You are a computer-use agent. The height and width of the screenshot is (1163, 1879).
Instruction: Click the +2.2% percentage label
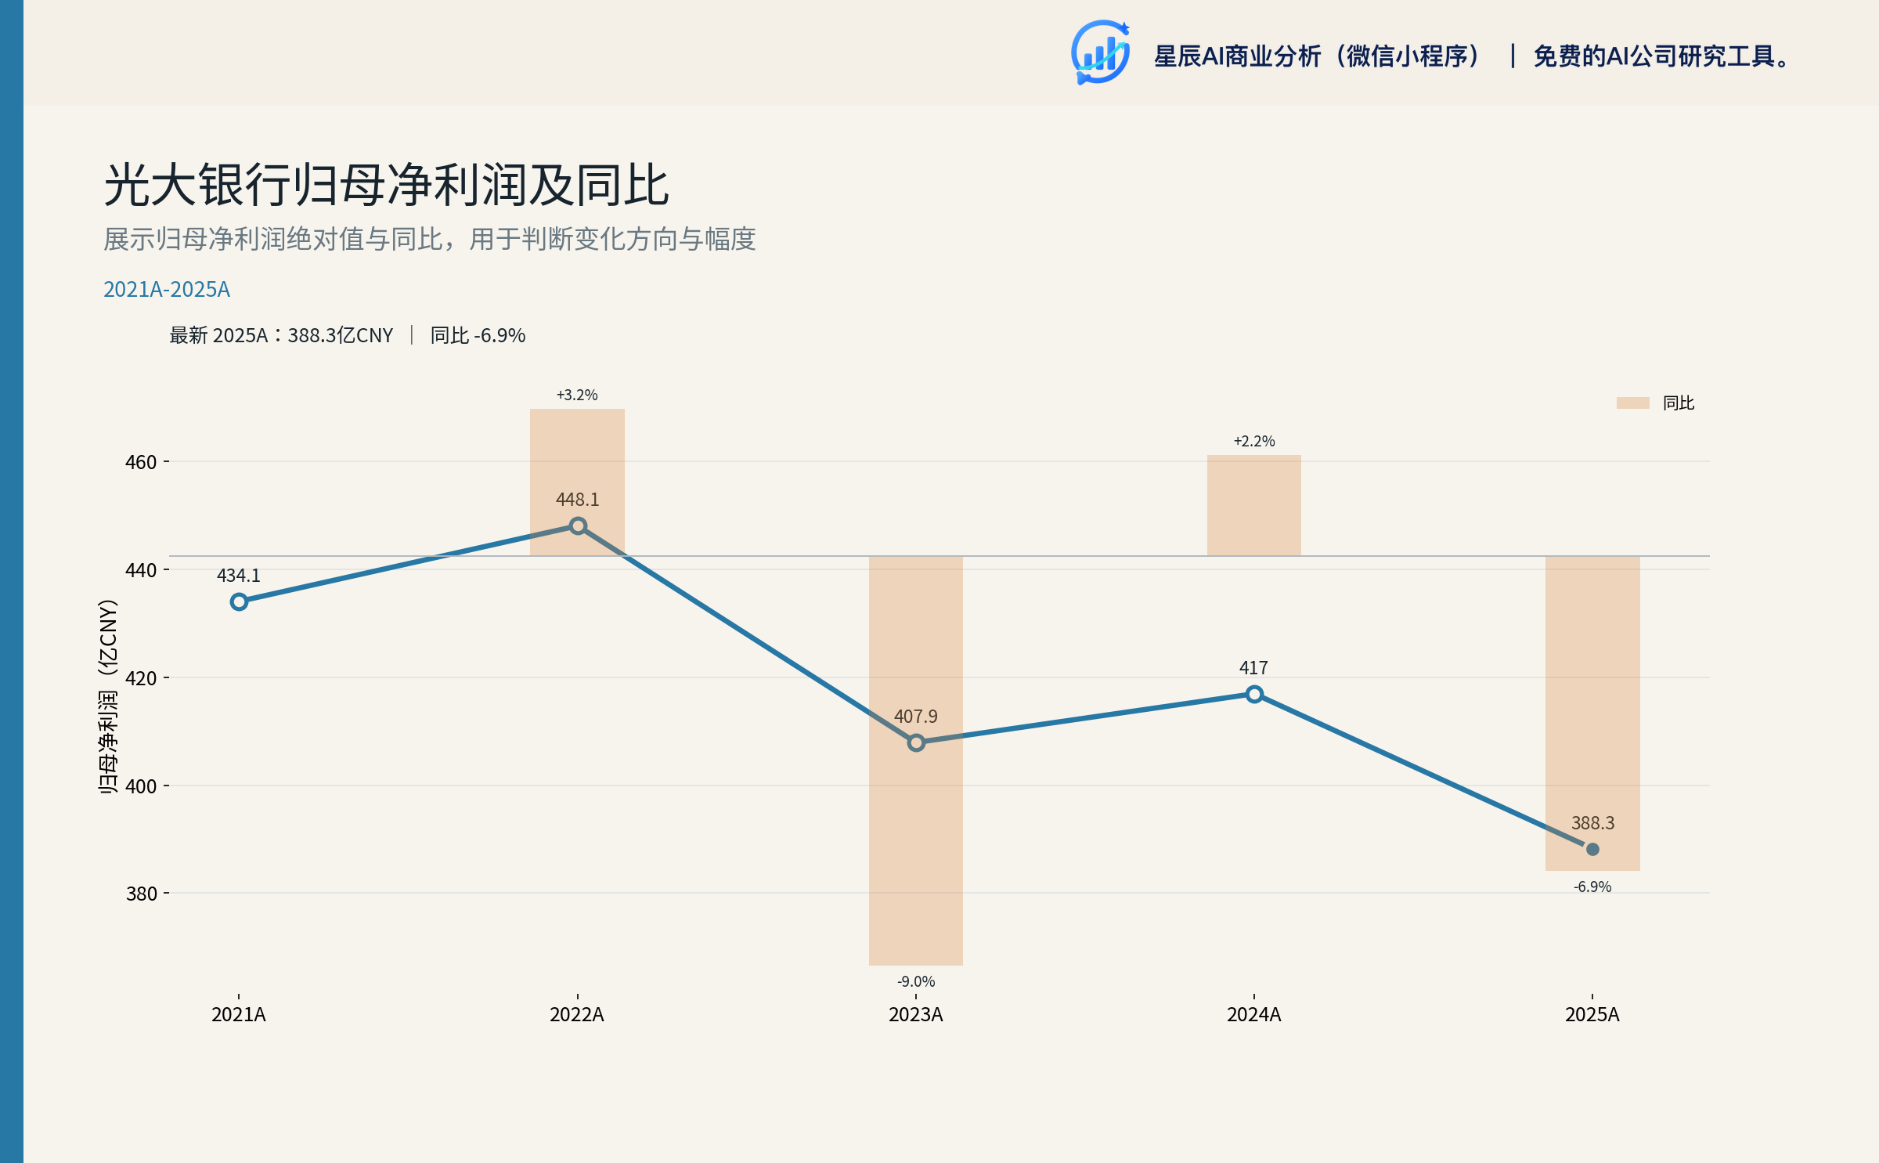(x=1254, y=441)
